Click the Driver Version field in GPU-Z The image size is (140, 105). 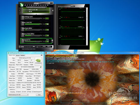point(29,83)
